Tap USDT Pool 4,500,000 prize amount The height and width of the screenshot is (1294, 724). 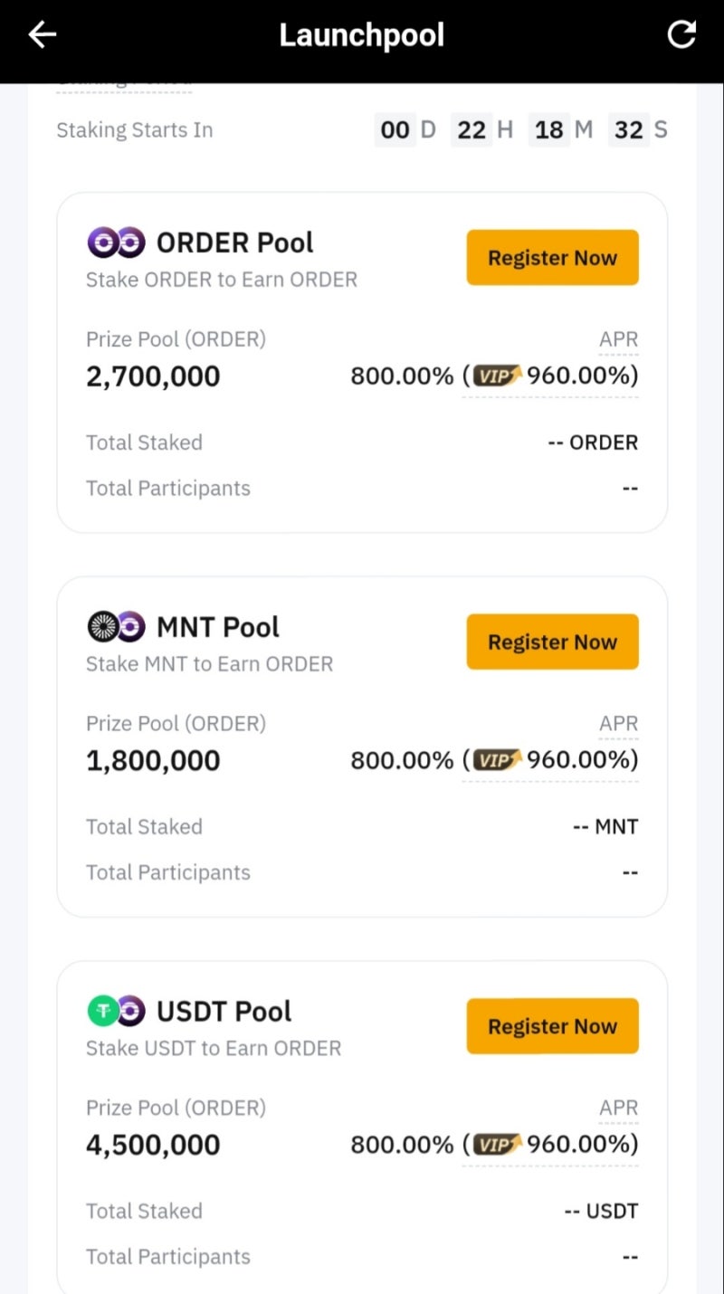coord(153,1145)
